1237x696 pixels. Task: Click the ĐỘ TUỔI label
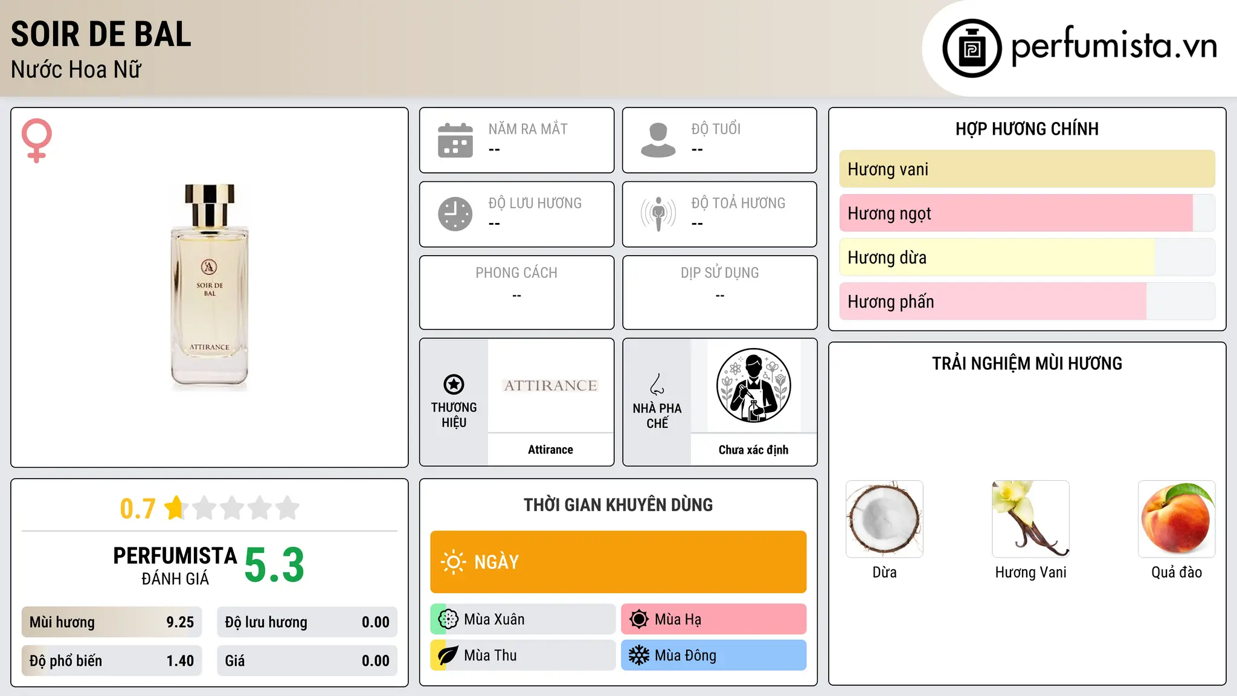(x=716, y=129)
